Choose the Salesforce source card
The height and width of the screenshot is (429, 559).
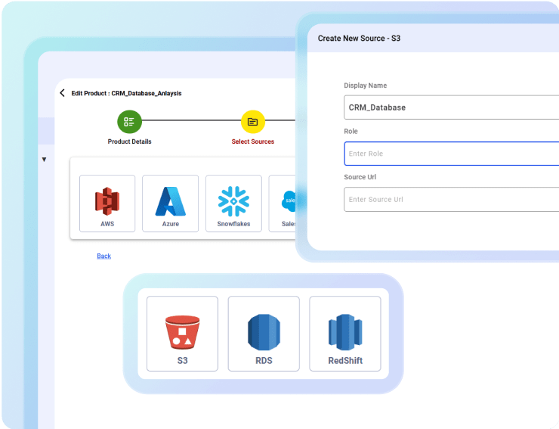coord(283,204)
